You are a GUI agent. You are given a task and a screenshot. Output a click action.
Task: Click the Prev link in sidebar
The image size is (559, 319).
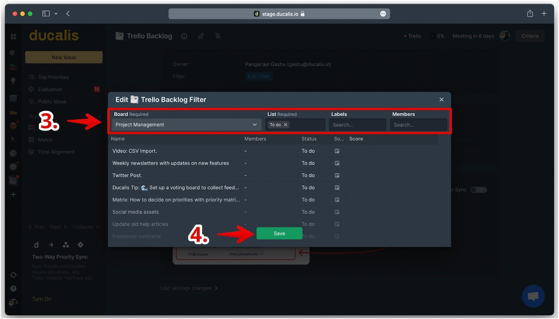point(37,227)
